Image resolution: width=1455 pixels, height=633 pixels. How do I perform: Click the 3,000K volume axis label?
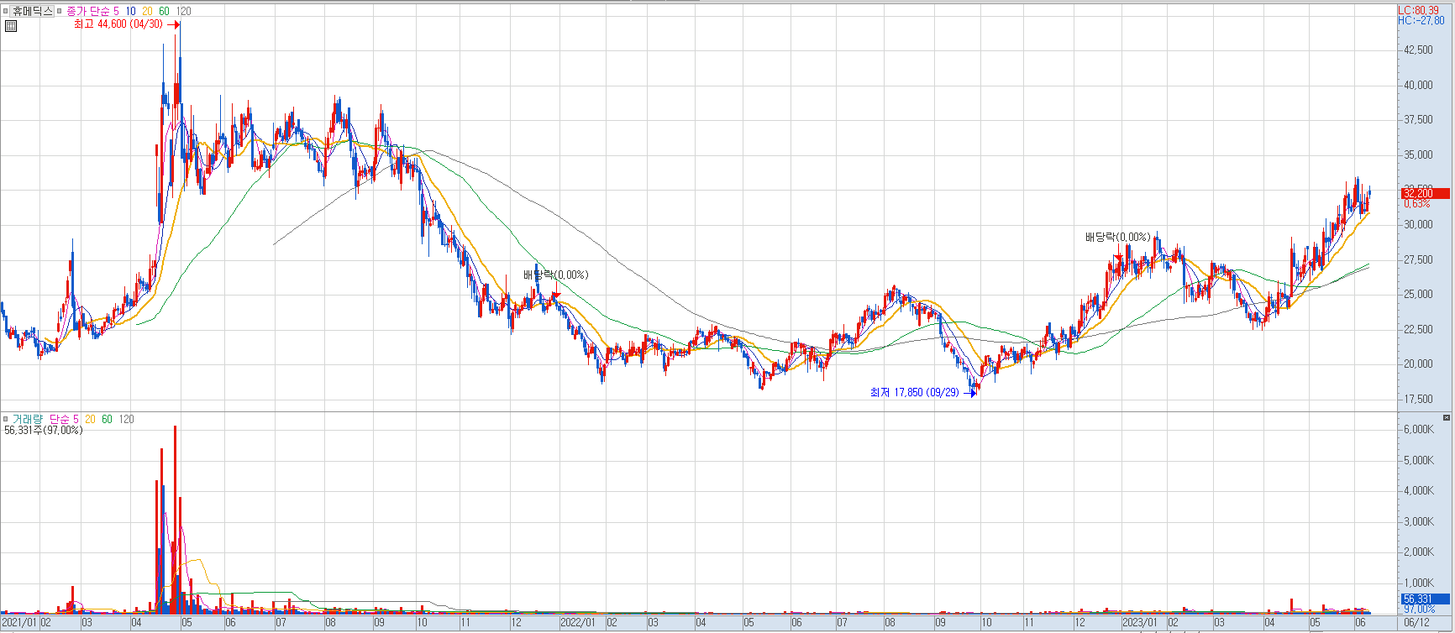(x=1419, y=521)
